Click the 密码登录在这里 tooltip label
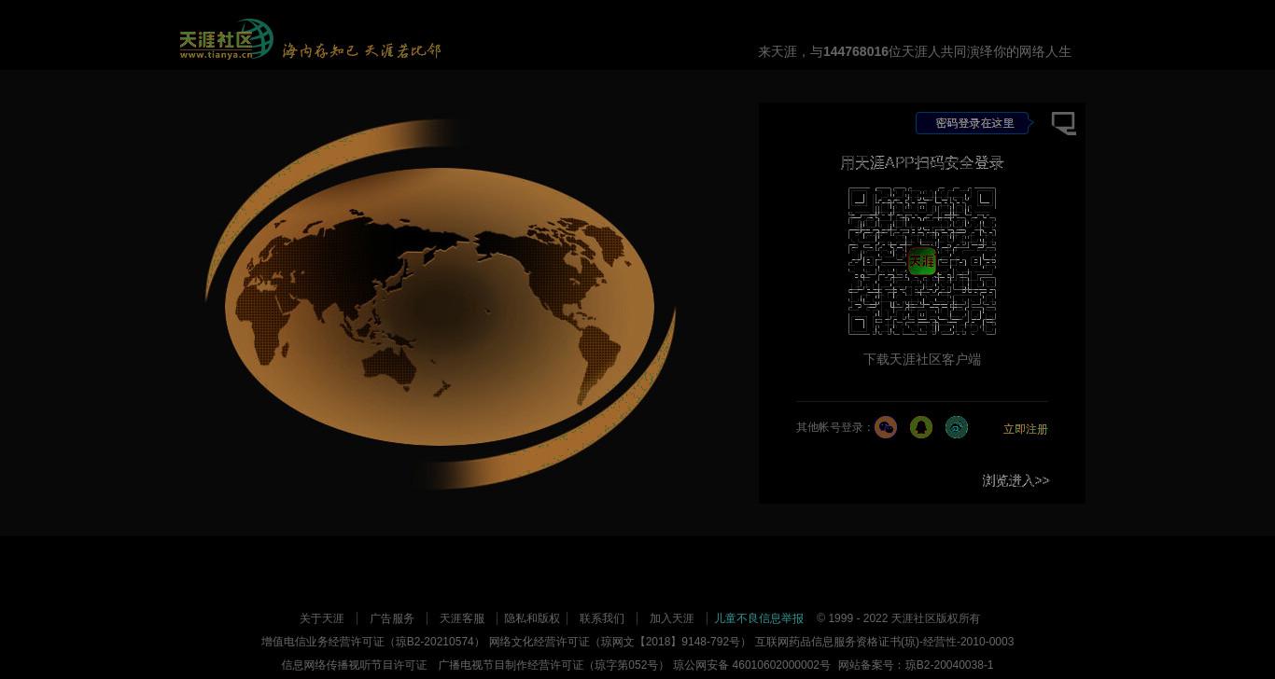 click(x=974, y=123)
